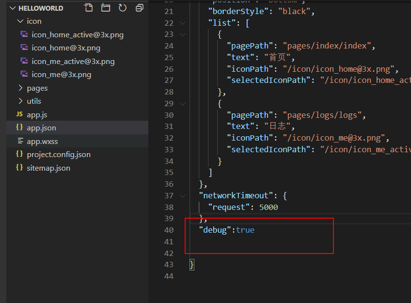Collapse all folders in explorer

(x=140, y=8)
